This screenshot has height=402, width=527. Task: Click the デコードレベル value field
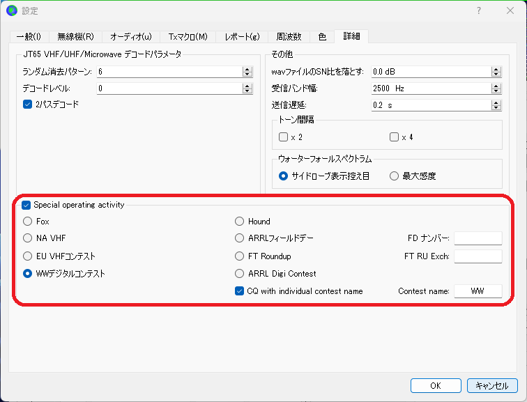169,88
